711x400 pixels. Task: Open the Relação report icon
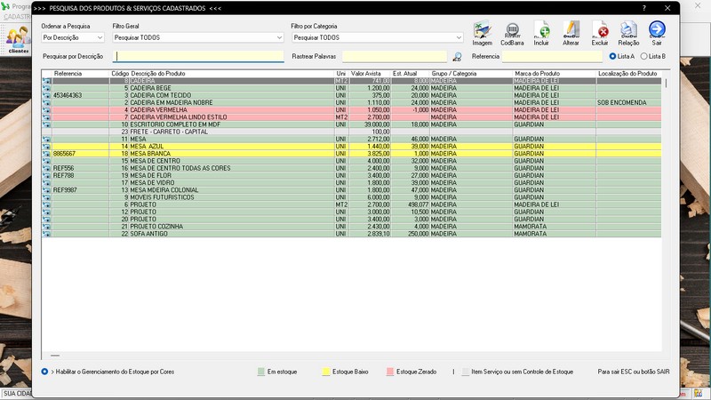pyautogui.click(x=628, y=33)
